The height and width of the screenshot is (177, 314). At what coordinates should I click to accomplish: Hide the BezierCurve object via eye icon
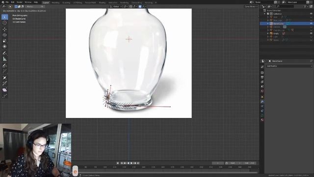pos(311,24)
